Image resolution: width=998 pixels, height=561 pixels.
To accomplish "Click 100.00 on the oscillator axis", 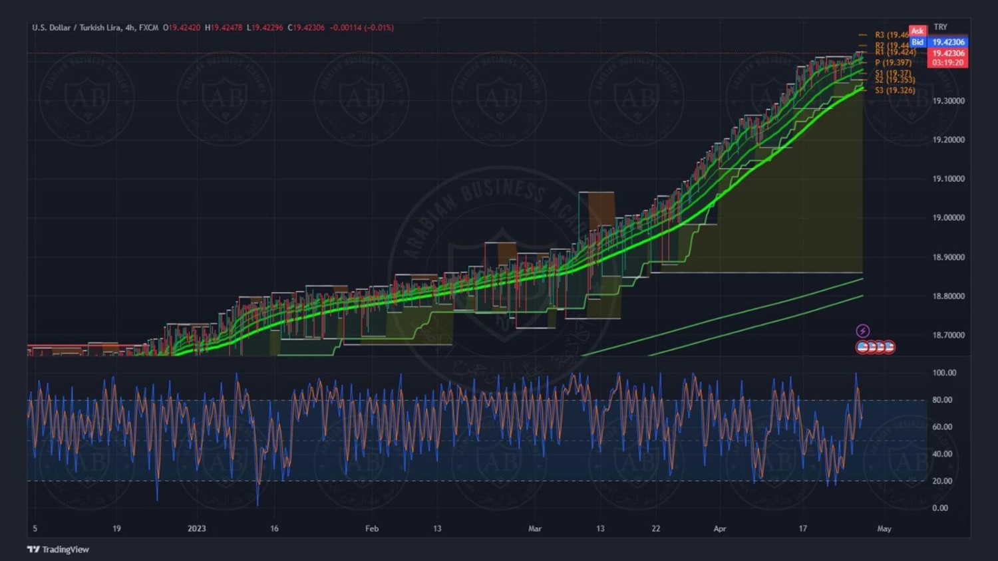I will (944, 373).
